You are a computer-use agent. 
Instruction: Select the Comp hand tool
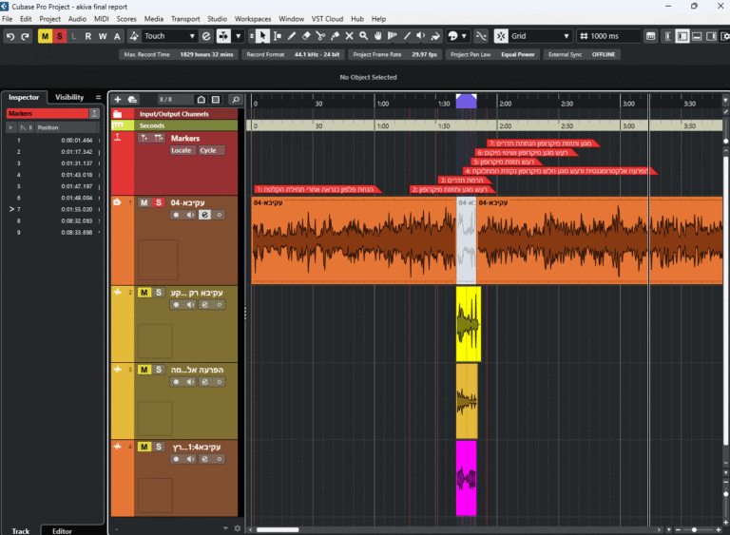tap(378, 36)
